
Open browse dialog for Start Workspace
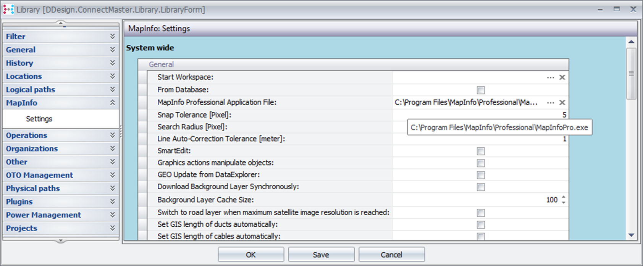point(550,77)
